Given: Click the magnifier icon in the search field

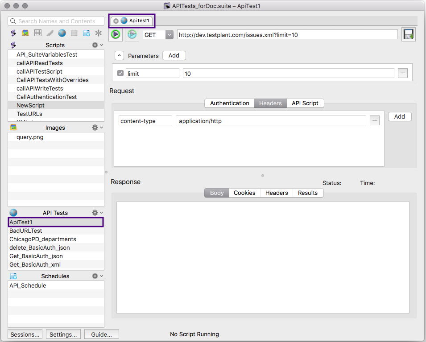Looking at the screenshot, I should coord(13,21).
